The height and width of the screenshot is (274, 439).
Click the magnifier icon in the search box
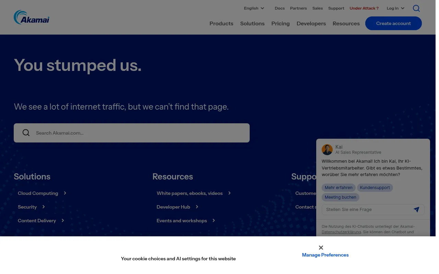click(26, 133)
